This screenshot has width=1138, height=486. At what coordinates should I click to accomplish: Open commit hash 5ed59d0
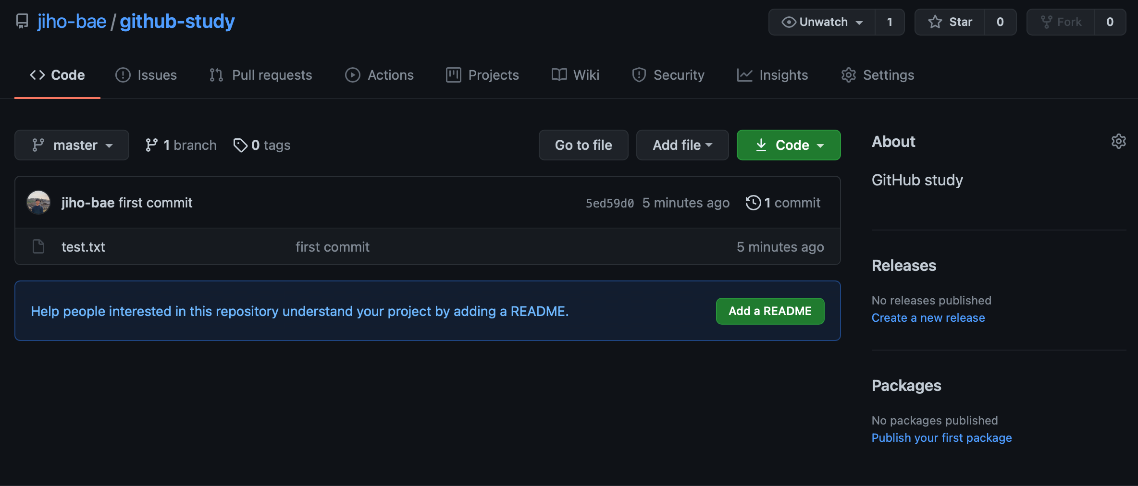(x=609, y=203)
